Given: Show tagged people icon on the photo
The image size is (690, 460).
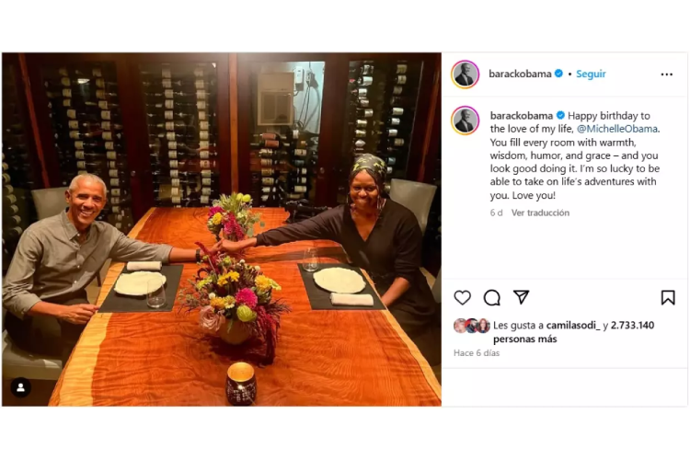Looking at the screenshot, I should [20, 387].
